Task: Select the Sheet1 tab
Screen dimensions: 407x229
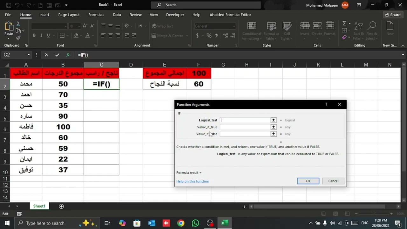Action: click(x=39, y=206)
